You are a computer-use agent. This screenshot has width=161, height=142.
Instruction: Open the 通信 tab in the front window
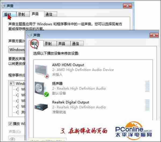(x=75, y=43)
